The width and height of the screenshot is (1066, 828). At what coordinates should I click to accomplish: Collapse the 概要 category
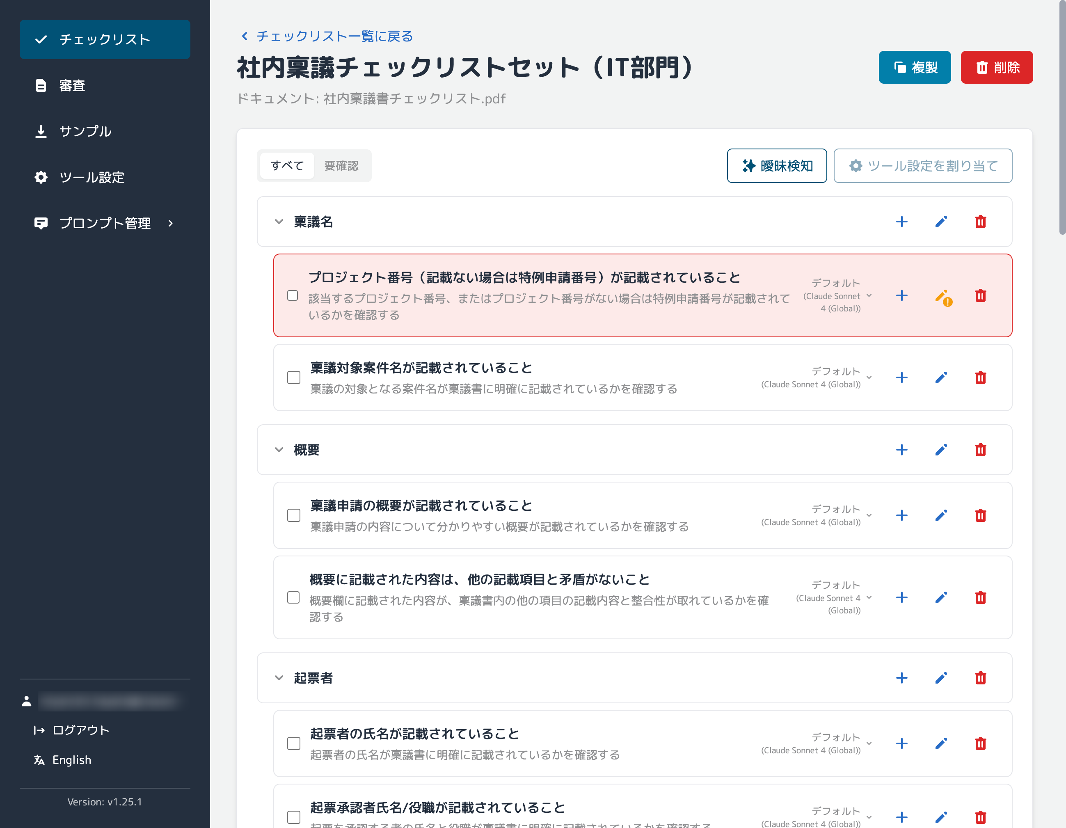point(279,450)
